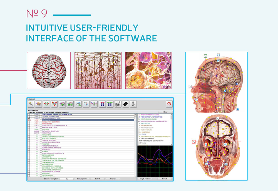The image size is (278, 191).
Task: Click the red power button in Etalons window
Action: coord(169,104)
